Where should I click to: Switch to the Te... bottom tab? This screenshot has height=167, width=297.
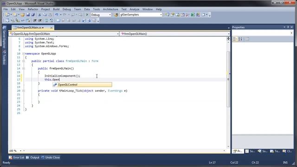[x=275, y=151]
